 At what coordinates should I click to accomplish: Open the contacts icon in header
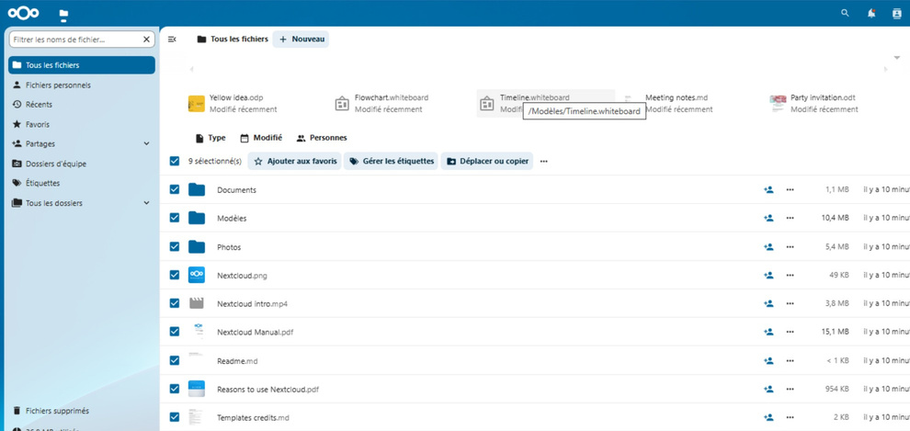(x=897, y=14)
